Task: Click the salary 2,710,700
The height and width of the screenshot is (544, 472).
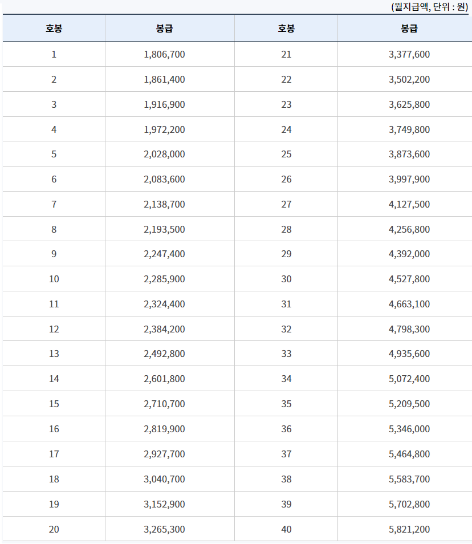Action: 164,404
